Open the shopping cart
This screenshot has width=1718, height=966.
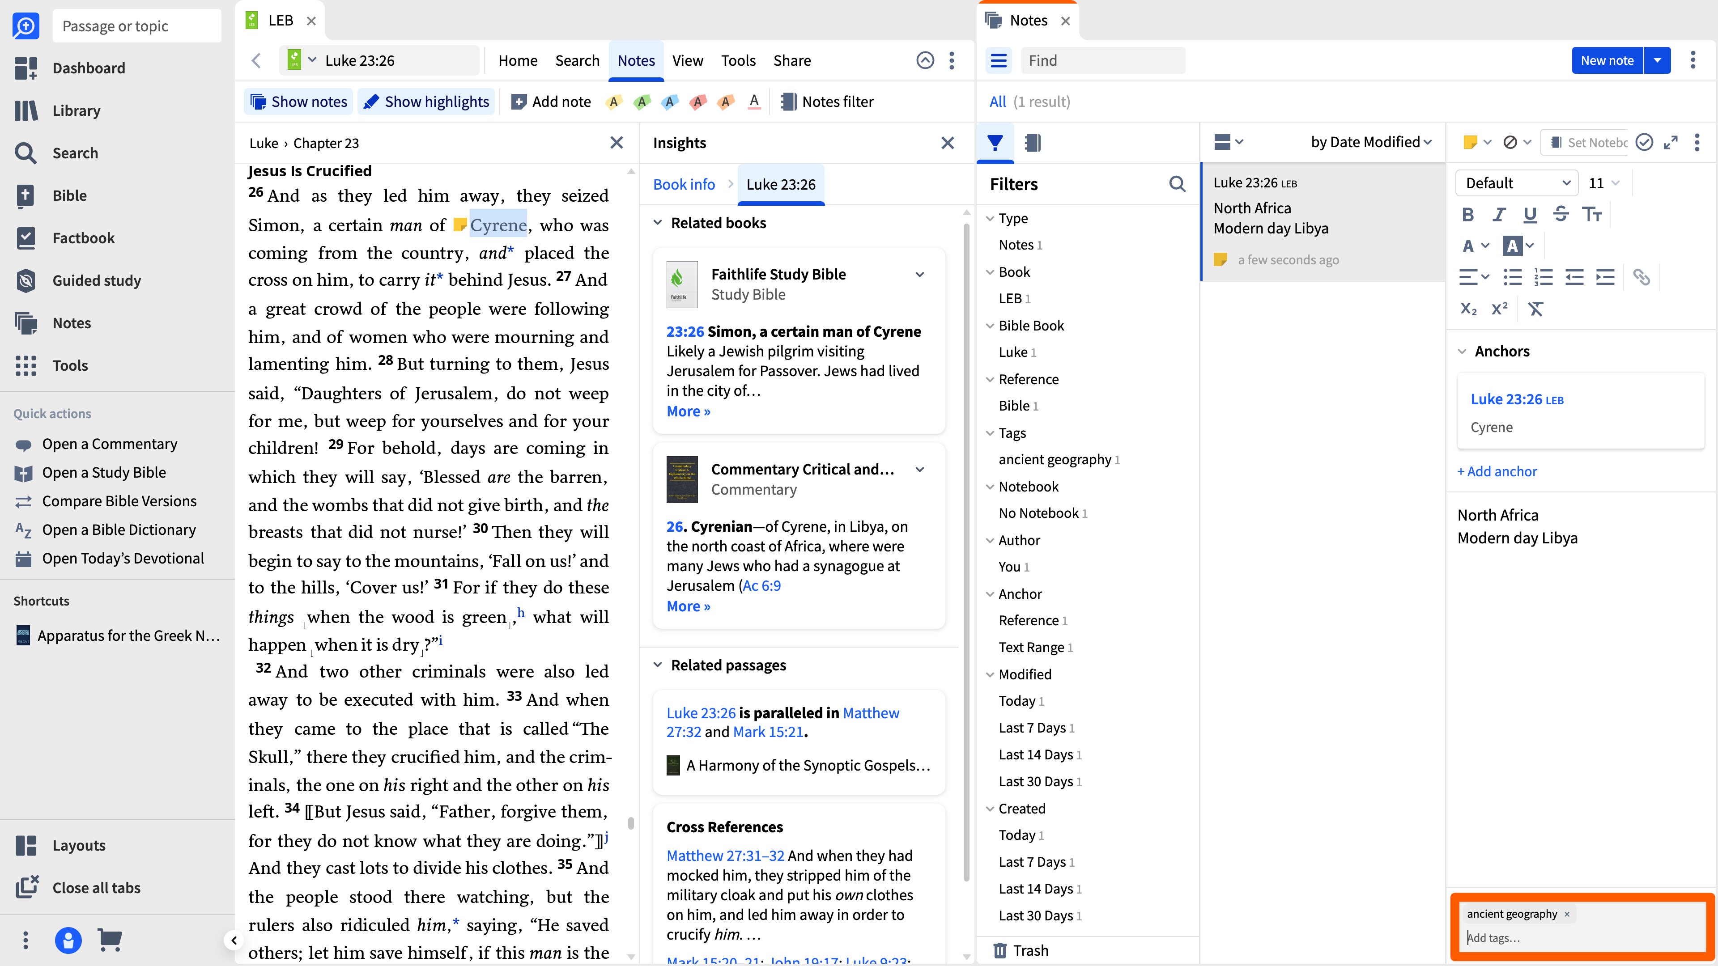point(110,940)
